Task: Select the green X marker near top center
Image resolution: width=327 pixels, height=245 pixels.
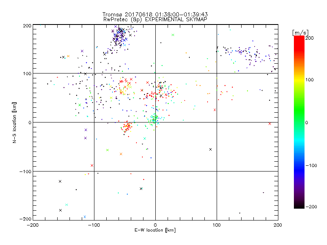Action: [173, 35]
